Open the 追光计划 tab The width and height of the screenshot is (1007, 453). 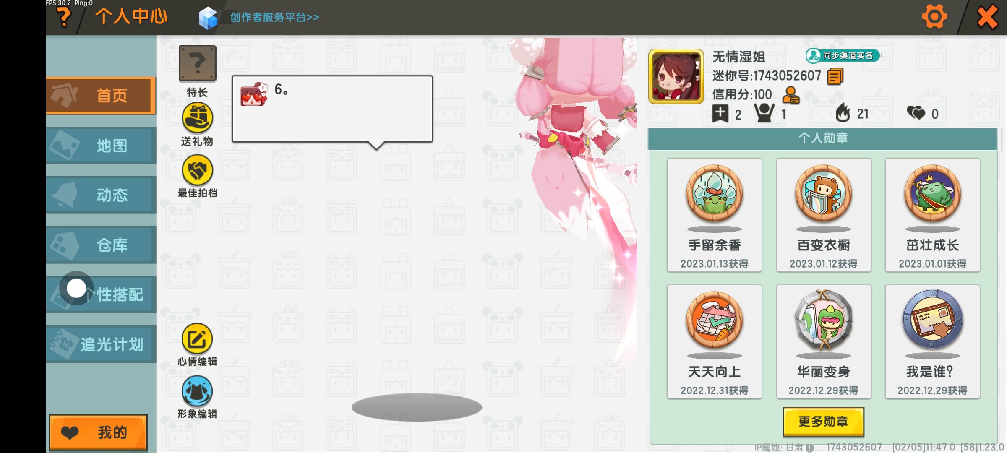click(101, 344)
